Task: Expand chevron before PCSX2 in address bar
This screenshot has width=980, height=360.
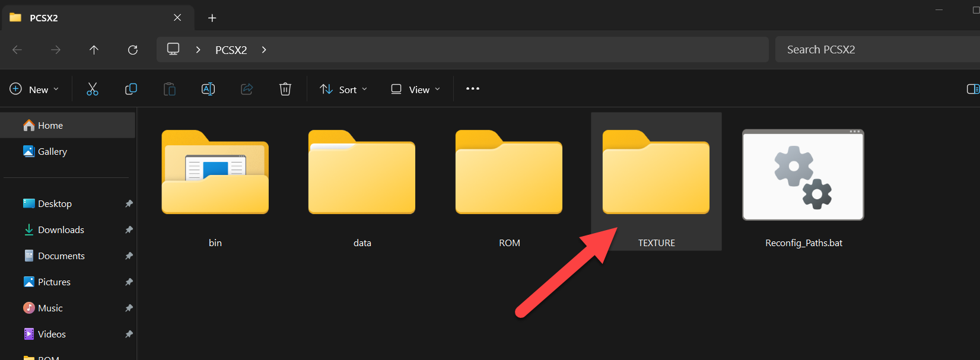Action: [x=198, y=50]
